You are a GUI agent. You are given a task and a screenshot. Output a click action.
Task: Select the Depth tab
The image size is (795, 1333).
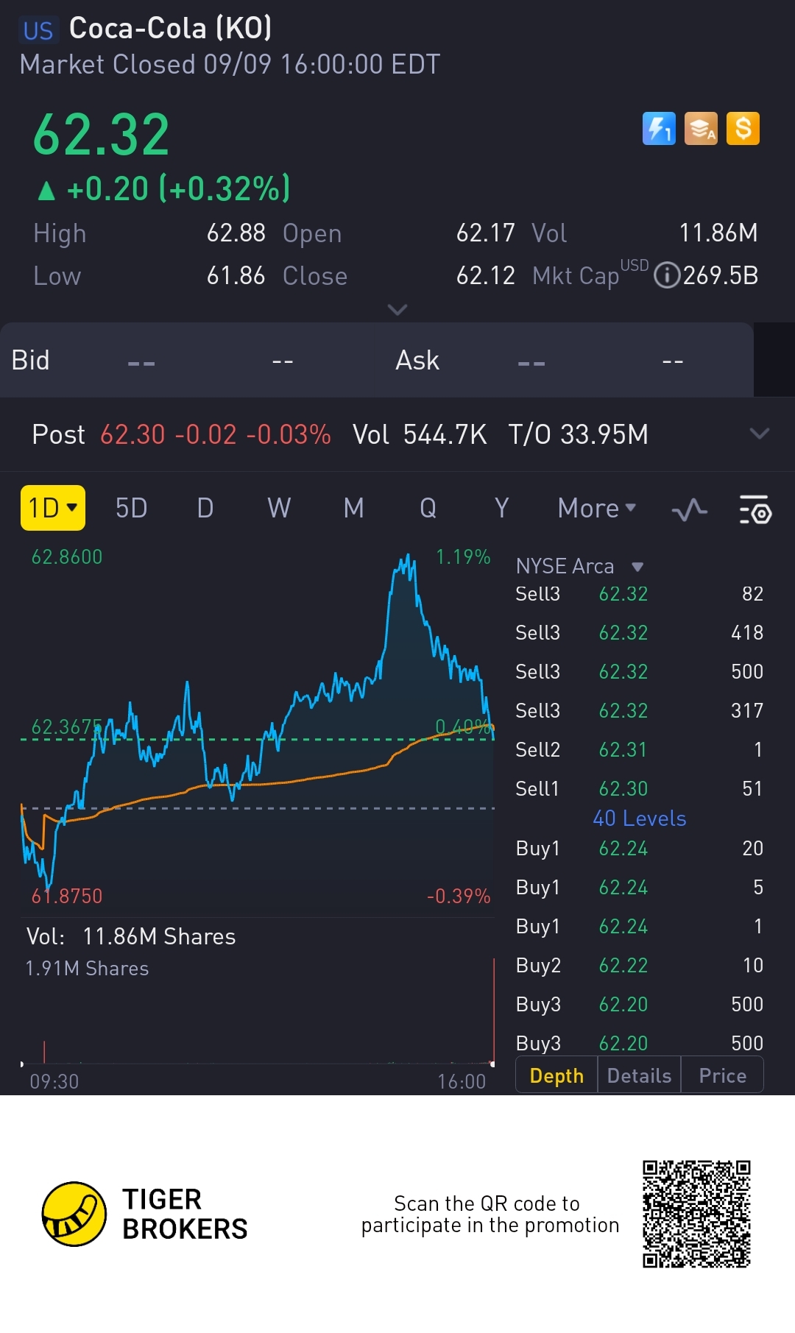[556, 1075]
